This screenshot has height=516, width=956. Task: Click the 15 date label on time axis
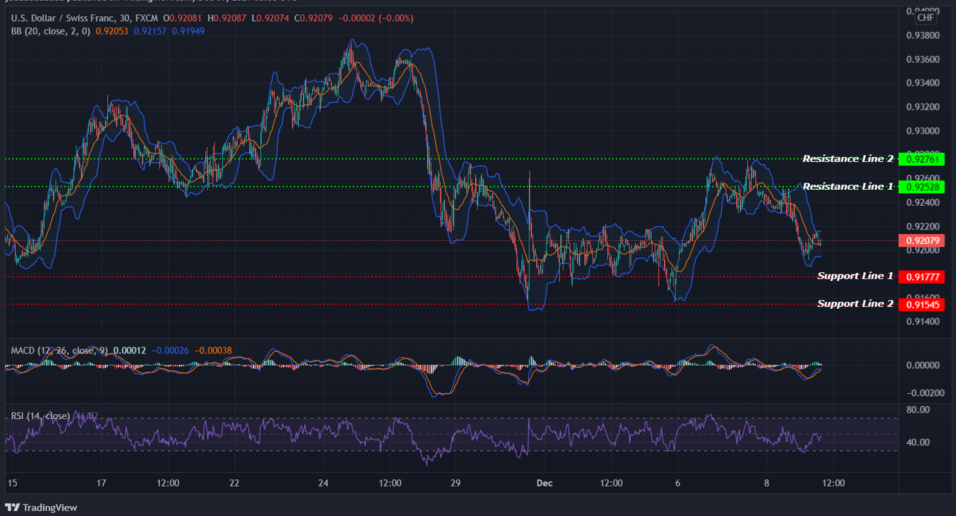click(x=12, y=483)
